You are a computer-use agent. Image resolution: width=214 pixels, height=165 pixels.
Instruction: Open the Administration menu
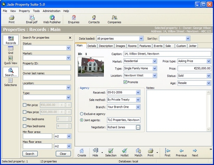coord(51,11)
